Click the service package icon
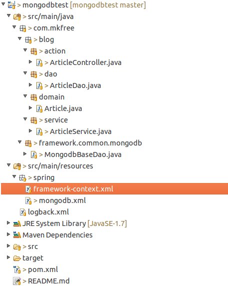Screen dimensions: 228x286 click(33, 120)
